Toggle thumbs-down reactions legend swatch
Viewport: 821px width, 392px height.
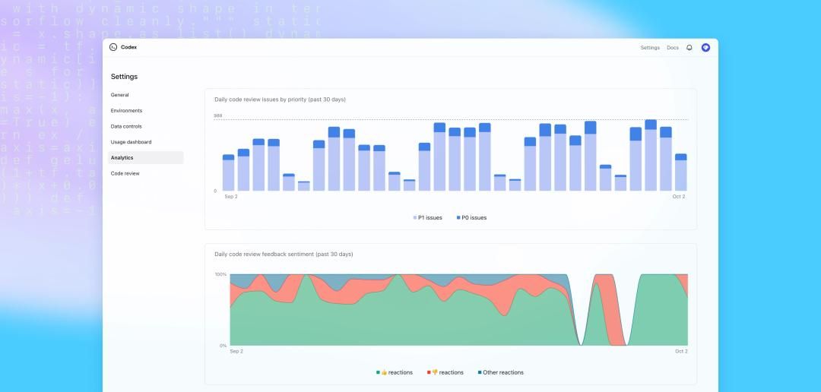pos(429,373)
